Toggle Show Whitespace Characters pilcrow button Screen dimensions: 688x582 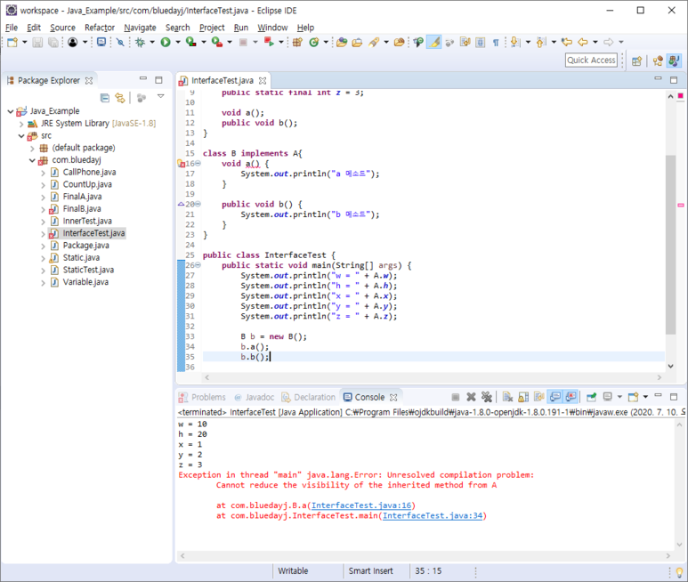point(496,42)
